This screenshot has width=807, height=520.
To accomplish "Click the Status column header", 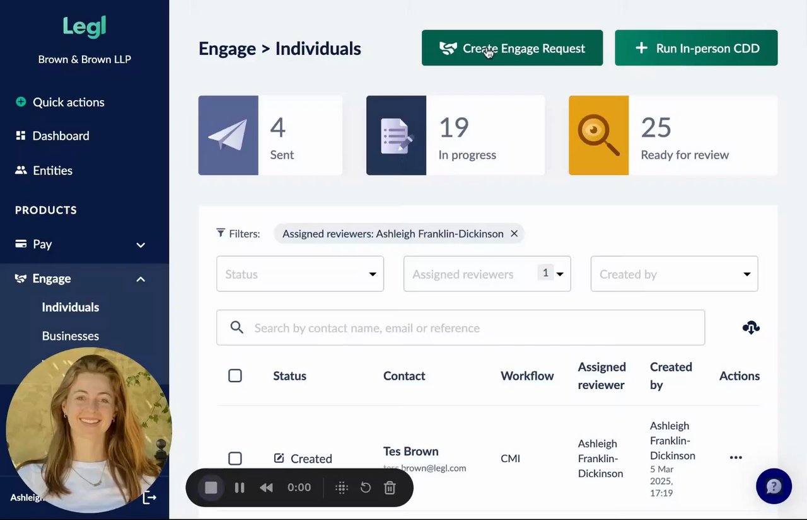I will [289, 376].
